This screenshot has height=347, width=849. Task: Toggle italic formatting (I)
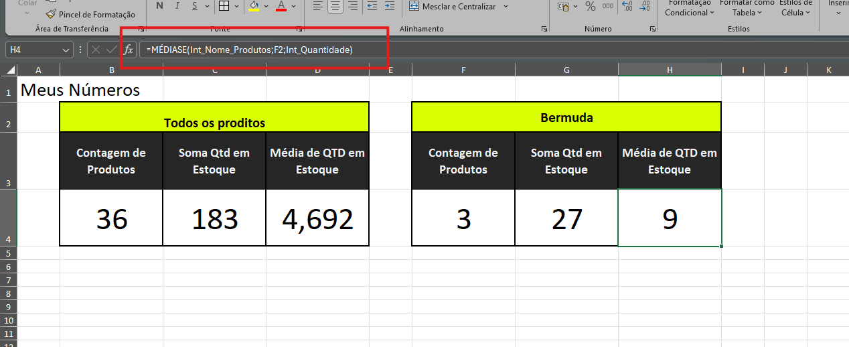pyautogui.click(x=177, y=6)
